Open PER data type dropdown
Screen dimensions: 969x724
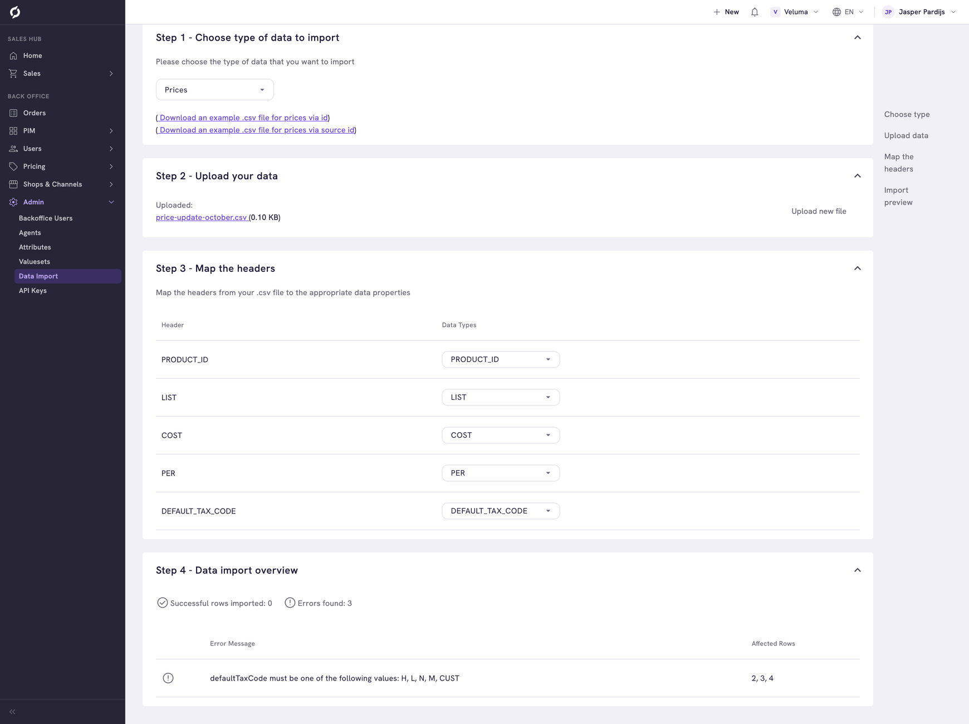(501, 473)
